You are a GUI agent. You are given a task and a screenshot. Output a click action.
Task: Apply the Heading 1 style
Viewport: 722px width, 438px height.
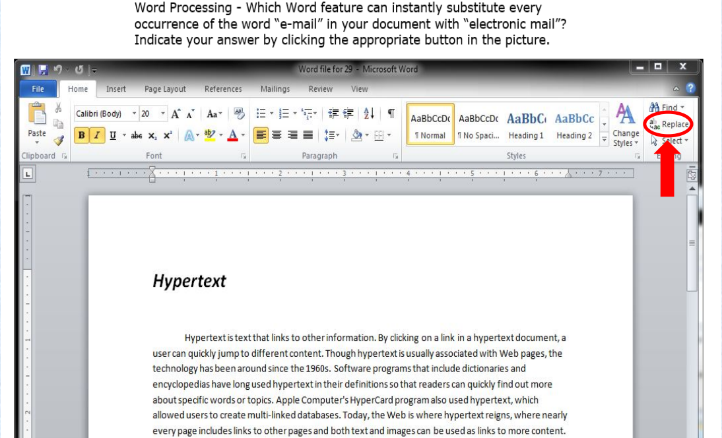point(526,124)
